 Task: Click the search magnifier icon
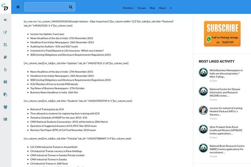[70, 7]
